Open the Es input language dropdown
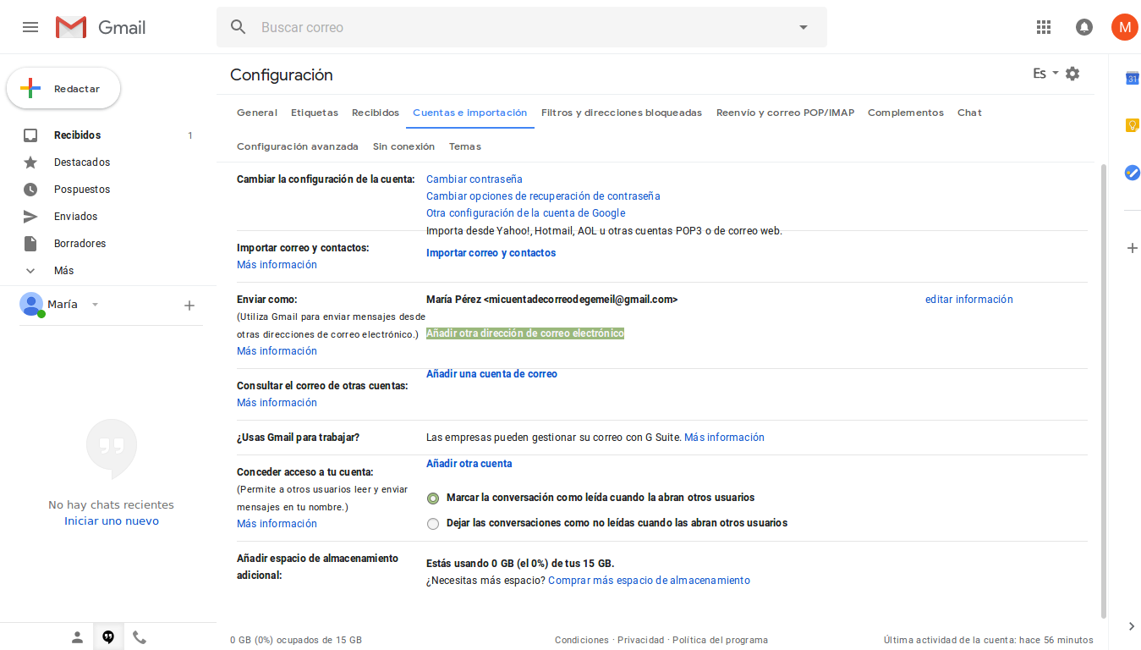Screen dimensions: 1141x650 pos(1045,74)
